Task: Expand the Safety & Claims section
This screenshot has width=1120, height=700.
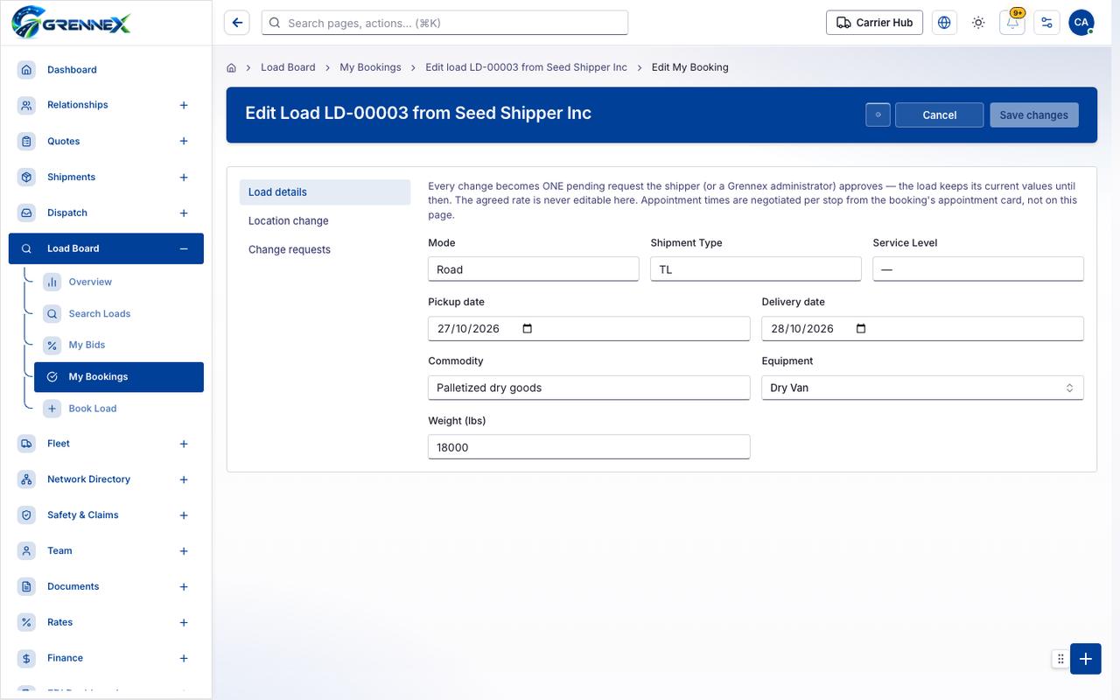Action: coord(184,515)
